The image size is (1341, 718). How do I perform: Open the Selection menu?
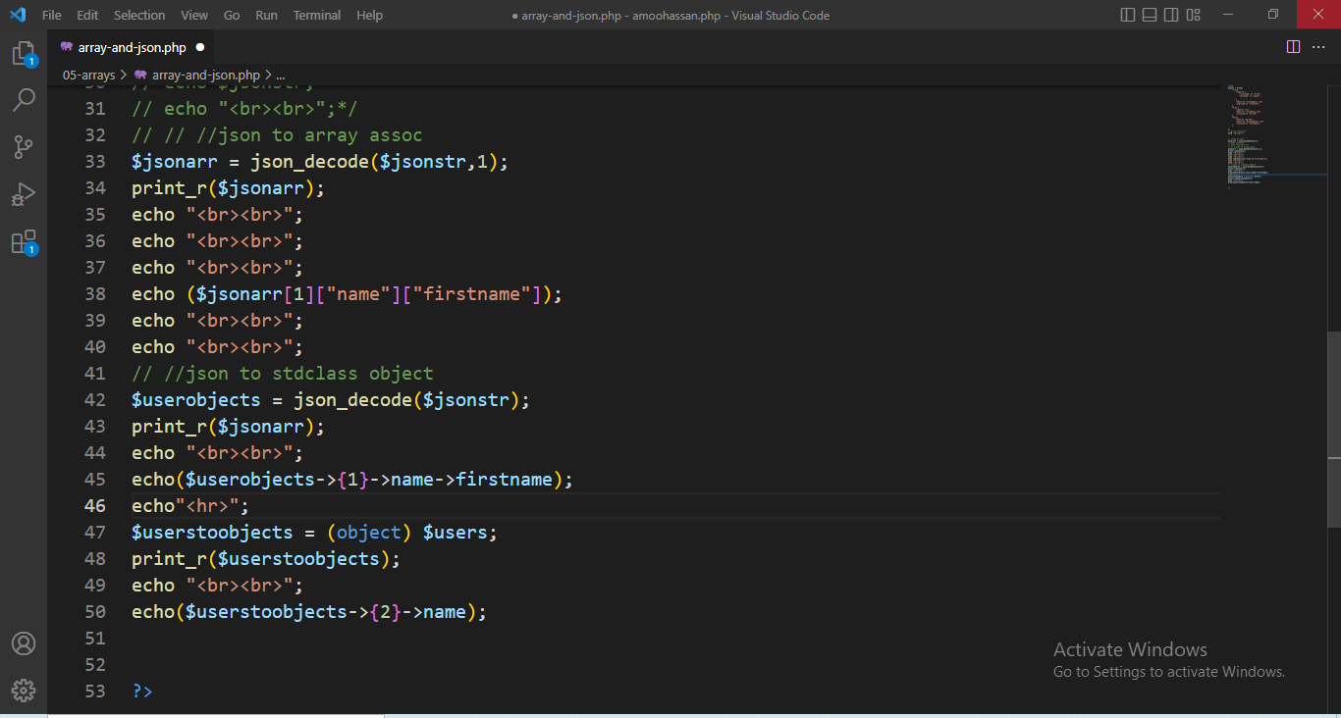[139, 15]
